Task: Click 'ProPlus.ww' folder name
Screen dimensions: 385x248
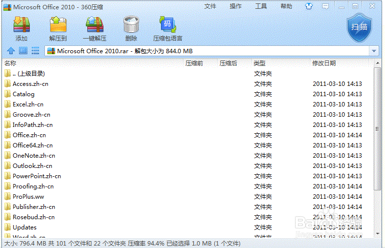Action: click(28, 197)
